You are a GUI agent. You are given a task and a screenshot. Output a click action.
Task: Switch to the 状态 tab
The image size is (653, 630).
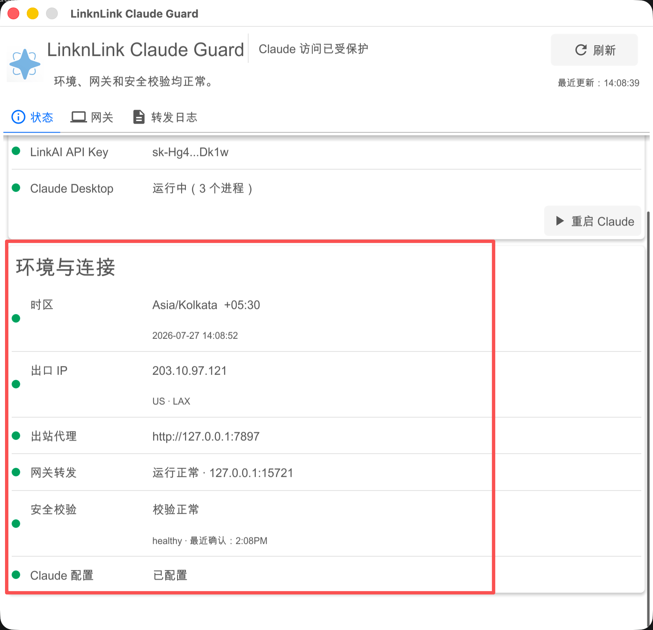tap(32, 117)
